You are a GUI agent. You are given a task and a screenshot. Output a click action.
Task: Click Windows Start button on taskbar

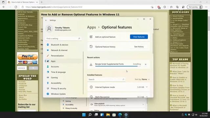pos(84,115)
